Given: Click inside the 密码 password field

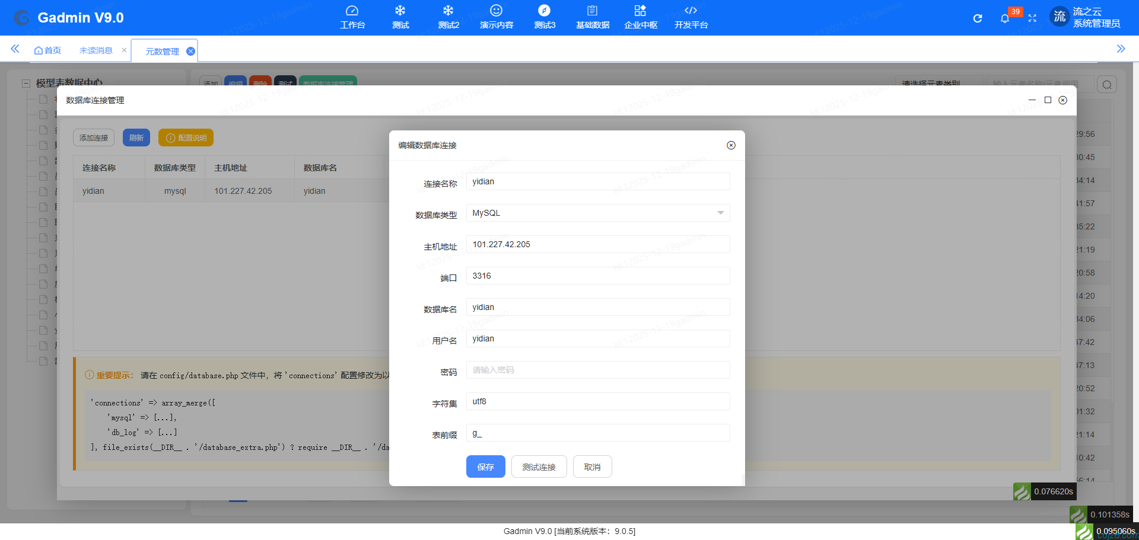Looking at the screenshot, I should (x=597, y=369).
